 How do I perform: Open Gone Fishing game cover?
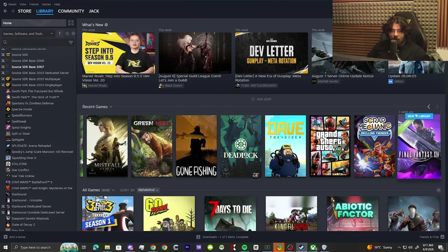coord(196,146)
